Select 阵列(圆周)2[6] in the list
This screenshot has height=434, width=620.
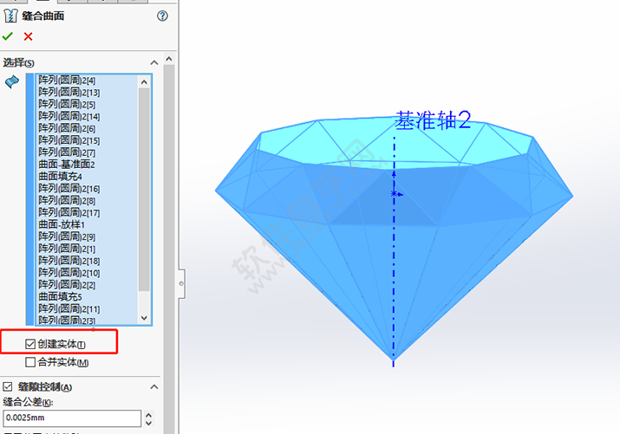tap(67, 128)
